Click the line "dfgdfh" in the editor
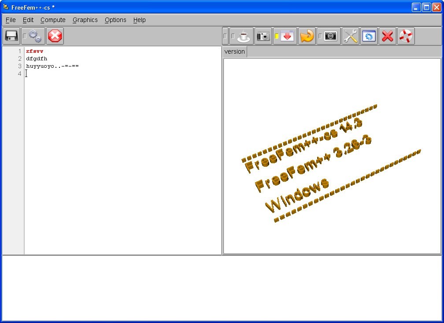The width and height of the screenshot is (444, 323). [37, 59]
